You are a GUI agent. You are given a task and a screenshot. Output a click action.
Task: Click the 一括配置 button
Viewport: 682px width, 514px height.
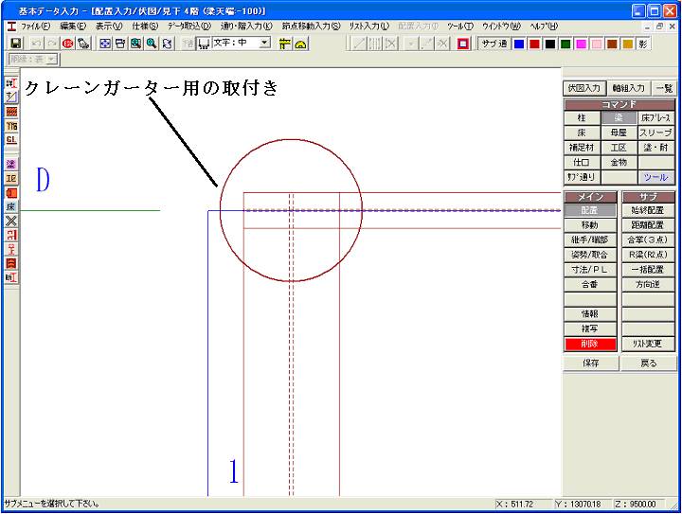(648, 270)
